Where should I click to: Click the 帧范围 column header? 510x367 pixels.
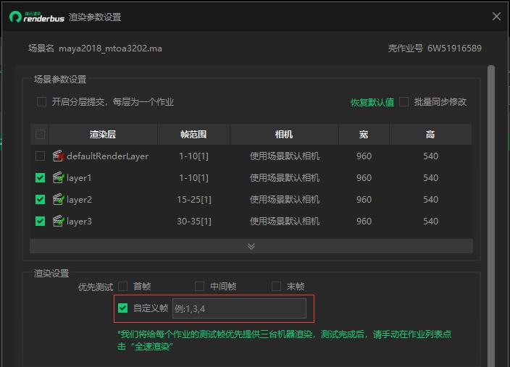click(x=193, y=134)
